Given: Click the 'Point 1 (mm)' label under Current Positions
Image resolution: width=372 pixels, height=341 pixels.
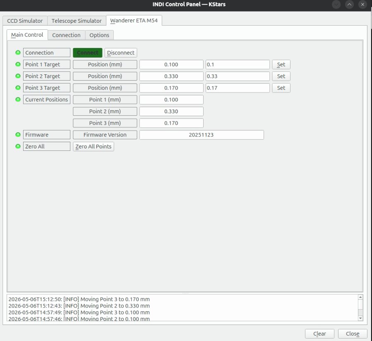Looking at the screenshot, I should point(105,100).
